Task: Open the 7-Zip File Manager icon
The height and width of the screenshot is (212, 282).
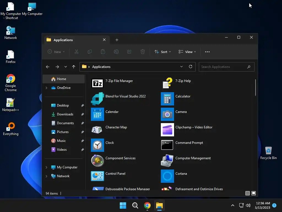Action: click(97, 83)
